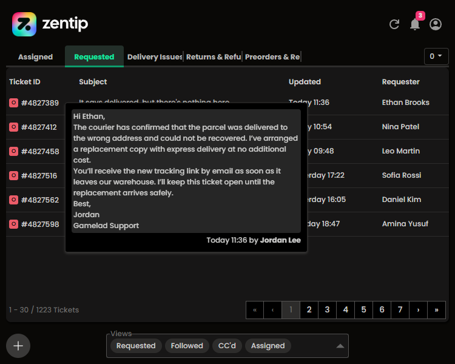The height and width of the screenshot is (364, 455).
Task: Open the Returns & Refunds tab
Action: [214, 56]
